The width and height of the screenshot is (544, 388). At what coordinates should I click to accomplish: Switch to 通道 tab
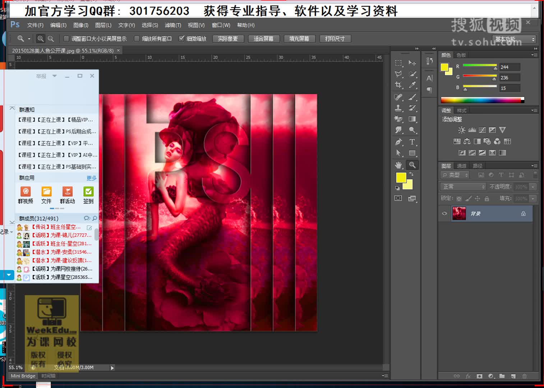tap(462, 166)
